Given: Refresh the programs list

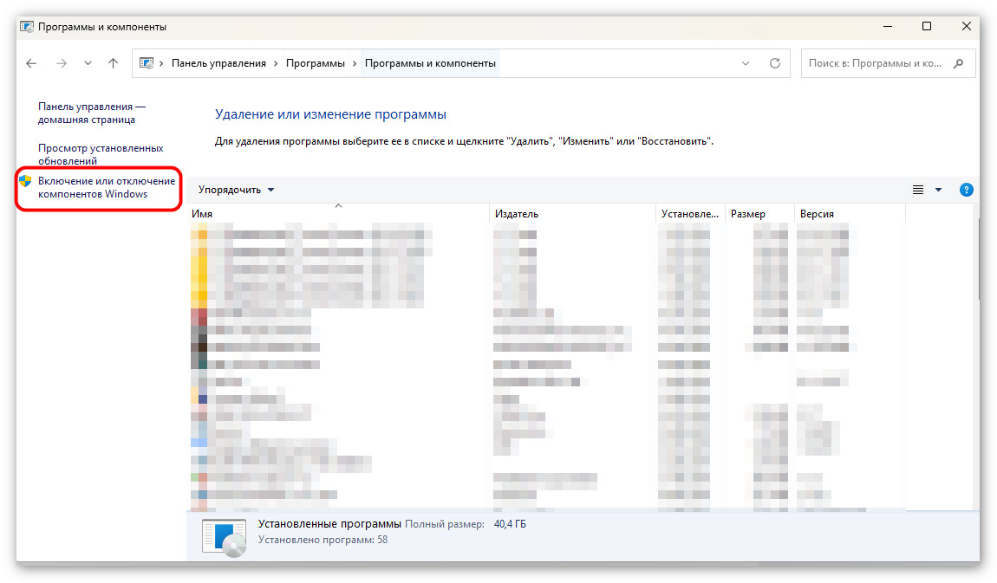Looking at the screenshot, I should pyautogui.click(x=775, y=63).
